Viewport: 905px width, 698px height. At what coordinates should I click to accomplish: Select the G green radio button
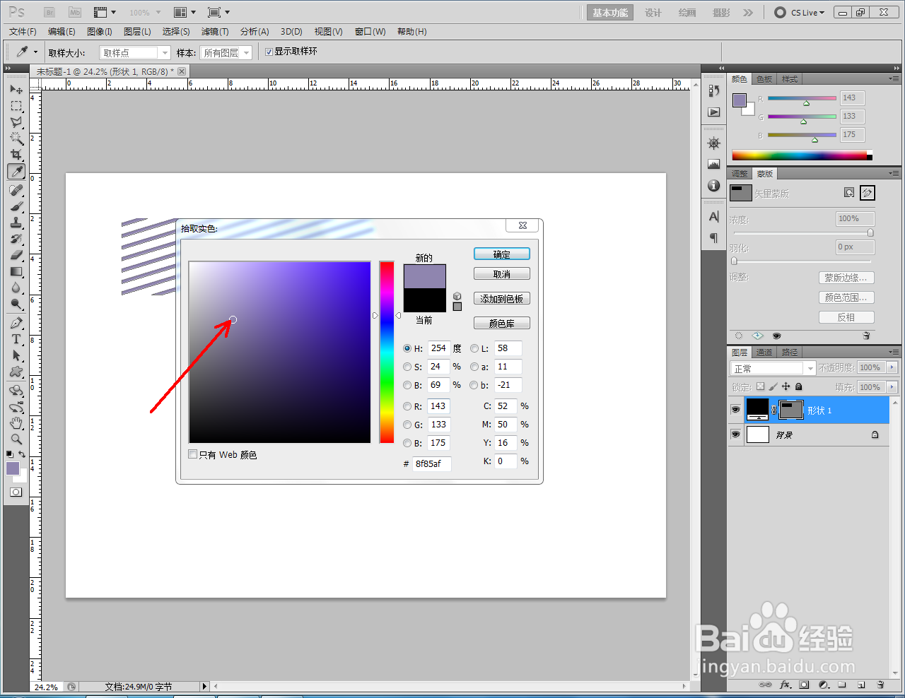coord(407,425)
